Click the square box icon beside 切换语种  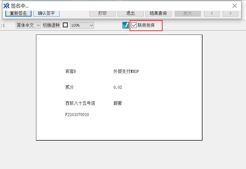tap(65, 25)
